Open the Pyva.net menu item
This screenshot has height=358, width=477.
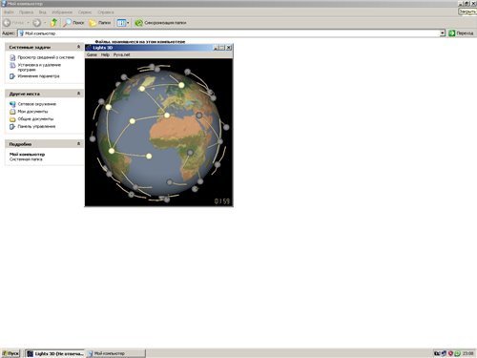coord(121,54)
